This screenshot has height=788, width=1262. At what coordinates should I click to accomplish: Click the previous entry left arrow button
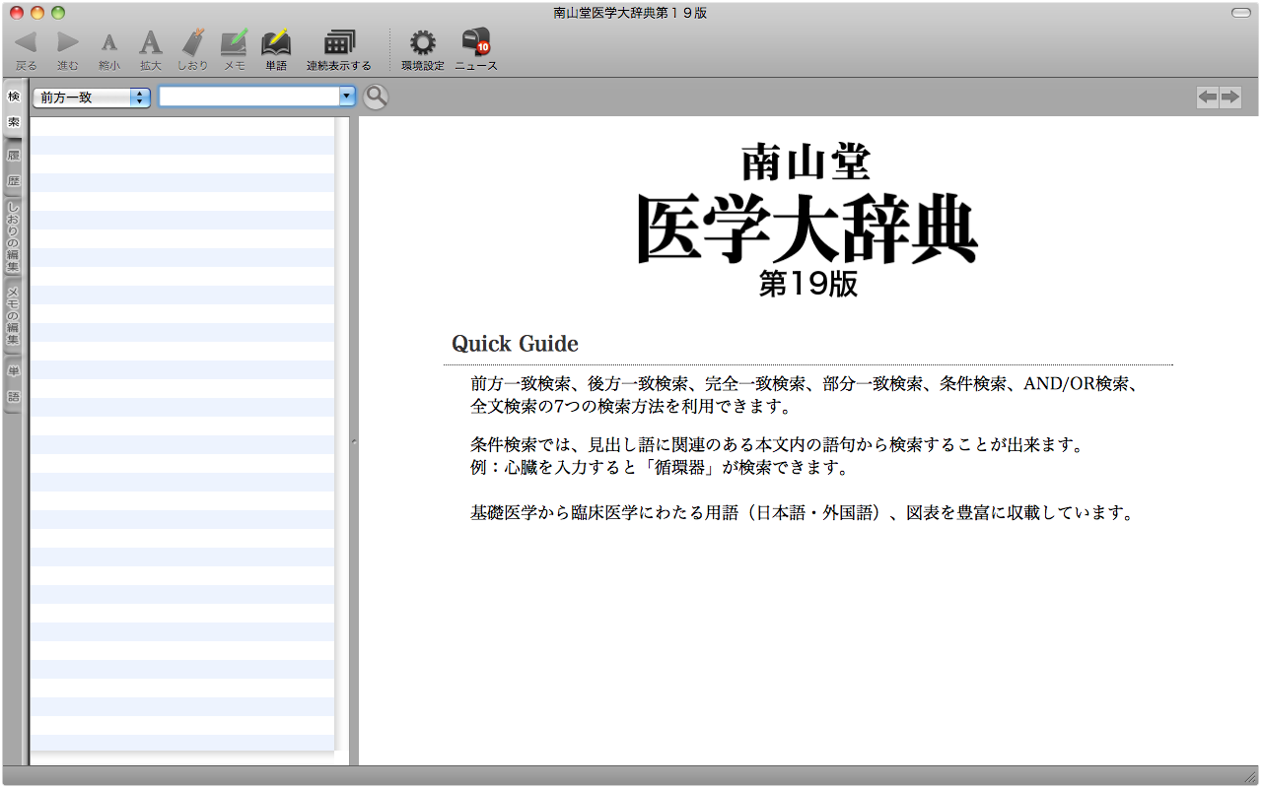[x=1207, y=97]
